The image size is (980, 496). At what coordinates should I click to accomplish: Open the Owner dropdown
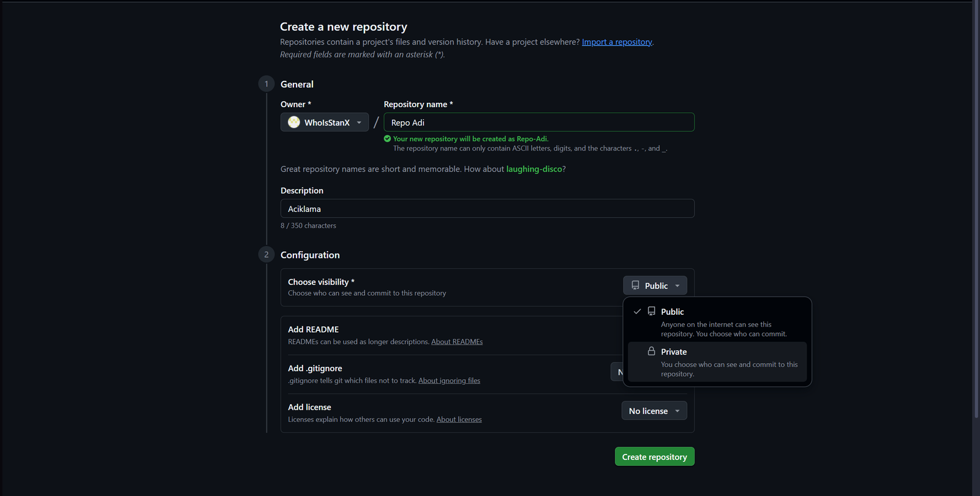325,122
